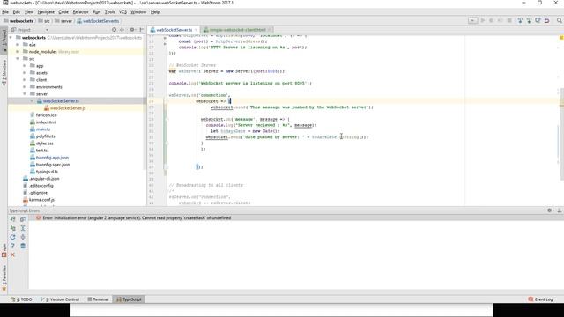This screenshot has height=317, width=564.
Task: Collapse the websockets root folder
Action: 11,37
